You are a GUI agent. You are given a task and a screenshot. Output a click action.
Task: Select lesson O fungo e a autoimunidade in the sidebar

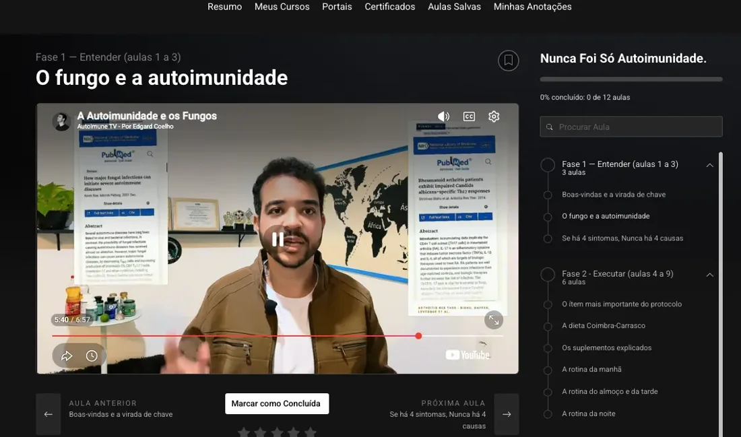[x=606, y=216]
